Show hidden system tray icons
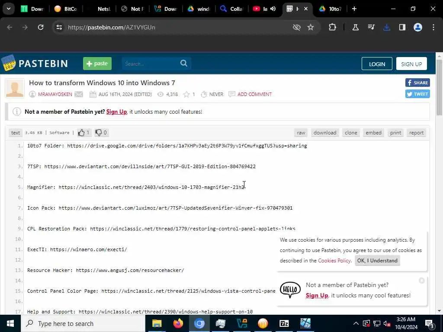This screenshot has width=443, height=332. click(356, 323)
